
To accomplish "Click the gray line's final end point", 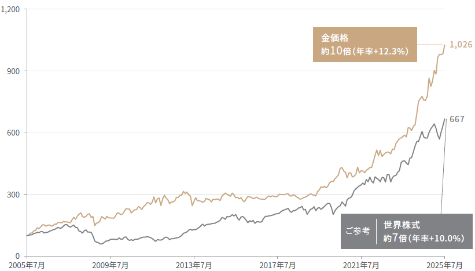I will coord(444,119).
